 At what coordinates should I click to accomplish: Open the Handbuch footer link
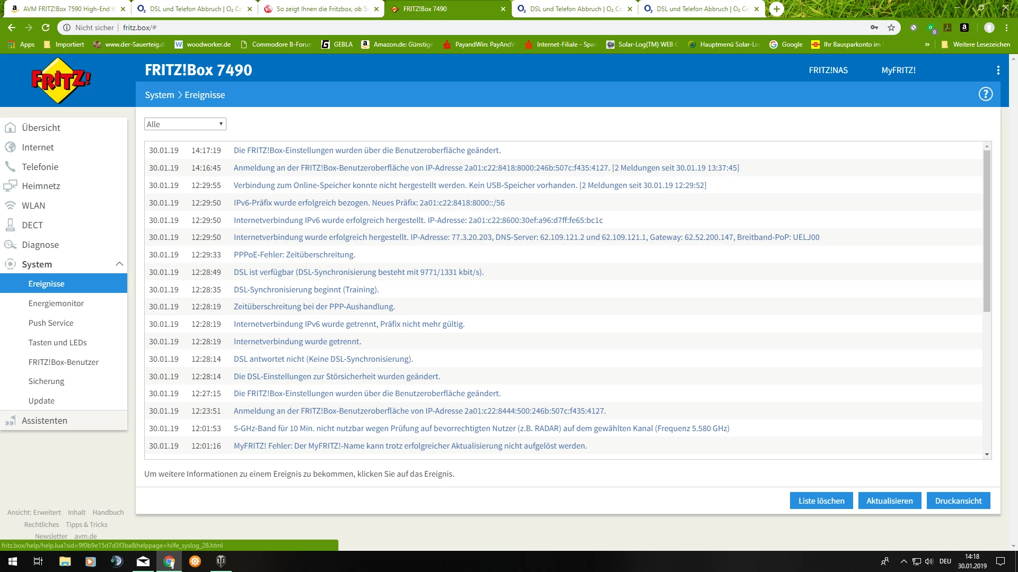(x=108, y=512)
